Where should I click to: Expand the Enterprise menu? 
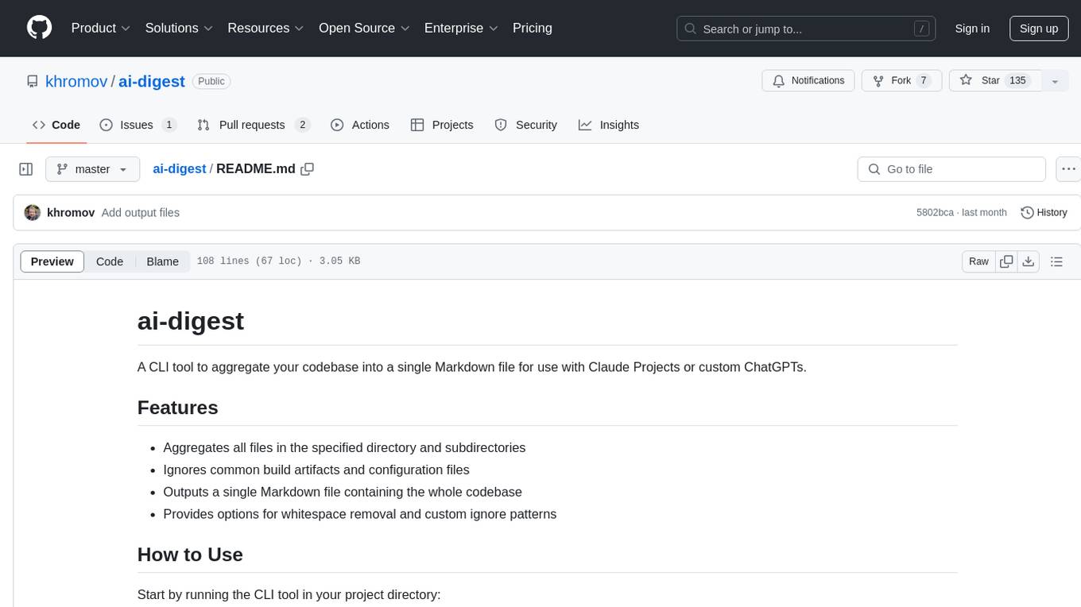pos(461,28)
